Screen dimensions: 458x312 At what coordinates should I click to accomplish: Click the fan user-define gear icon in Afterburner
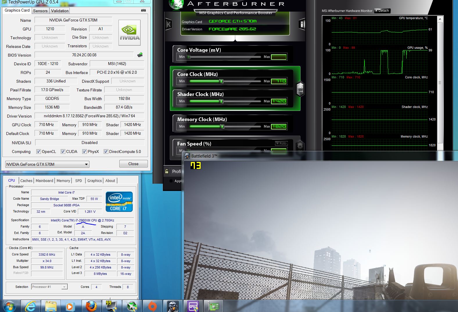pyautogui.click(x=300, y=145)
